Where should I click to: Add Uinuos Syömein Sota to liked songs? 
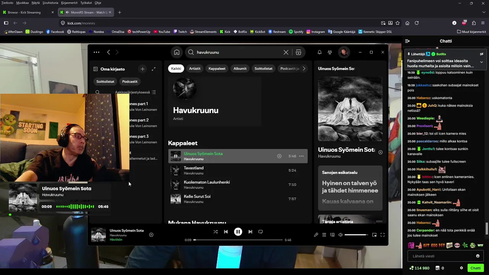pos(279,156)
